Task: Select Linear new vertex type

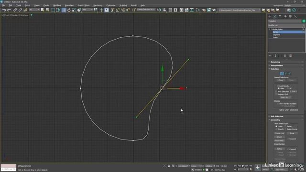Action: pos(276,126)
